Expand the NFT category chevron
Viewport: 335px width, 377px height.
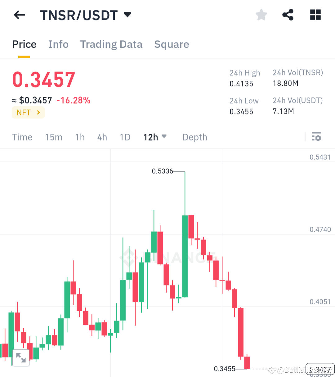[38, 112]
